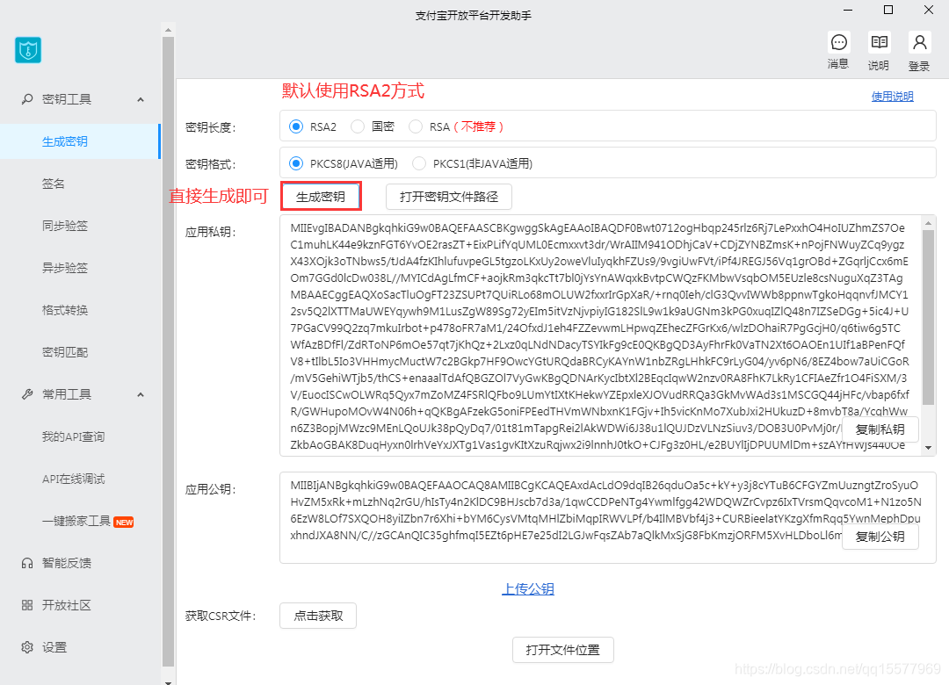This screenshot has height=685, width=949.
Task: Click the sidebar scrollbar down arrow
Action: tap(168, 681)
